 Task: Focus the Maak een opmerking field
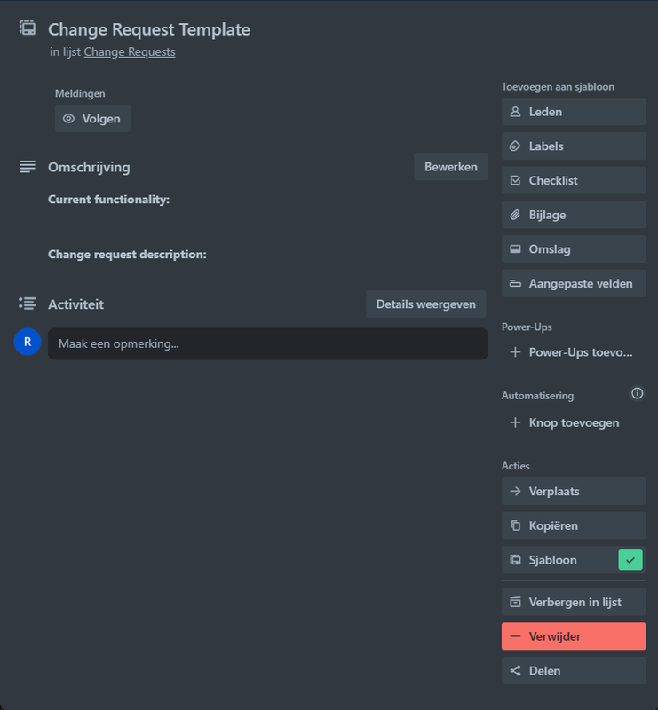pos(267,343)
